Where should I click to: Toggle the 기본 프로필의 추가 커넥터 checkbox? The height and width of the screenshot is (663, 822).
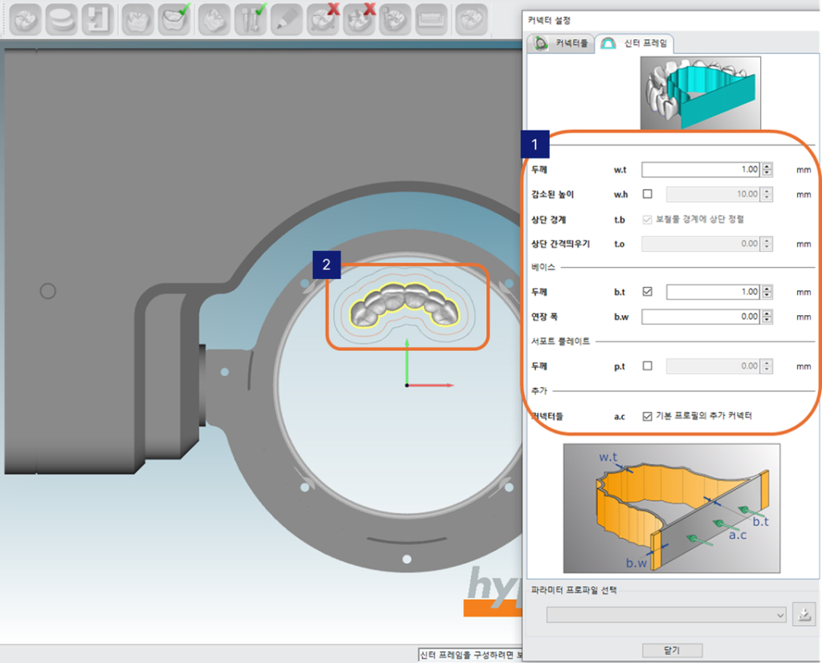tap(648, 415)
